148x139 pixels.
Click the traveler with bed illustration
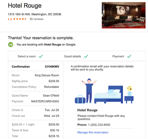104,91
